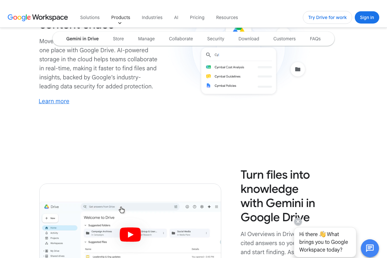Viewport: 387px width, 258px height.
Task: Play the YouTube video about Drive
Action: pyautogui.click(x=130, y=234)
